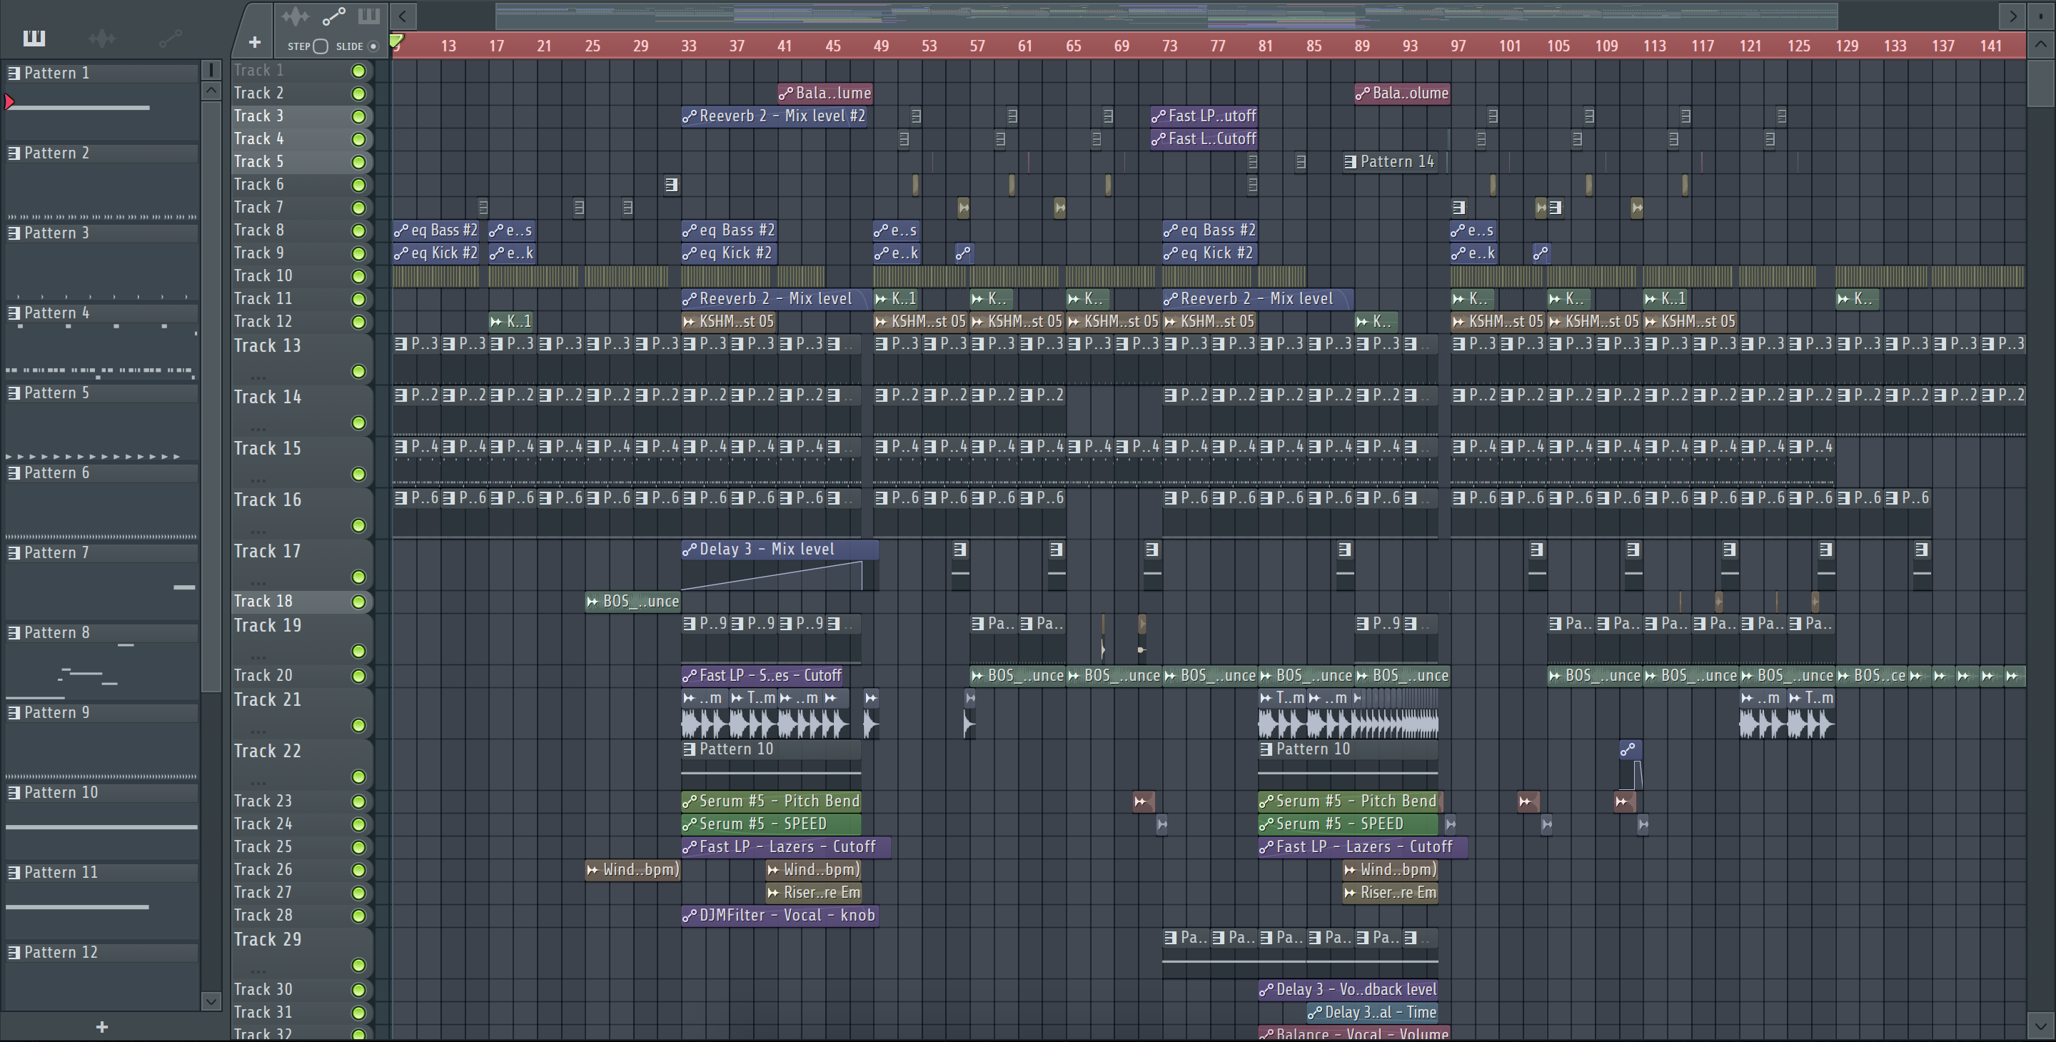Click the pattern clip icon on Track 6 near bar 31

point(671,185)
